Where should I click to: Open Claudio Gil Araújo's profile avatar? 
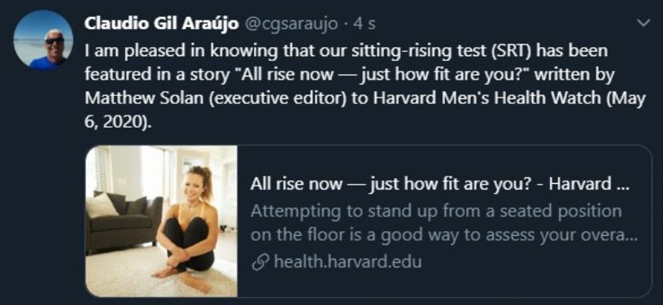pos(43,39)
